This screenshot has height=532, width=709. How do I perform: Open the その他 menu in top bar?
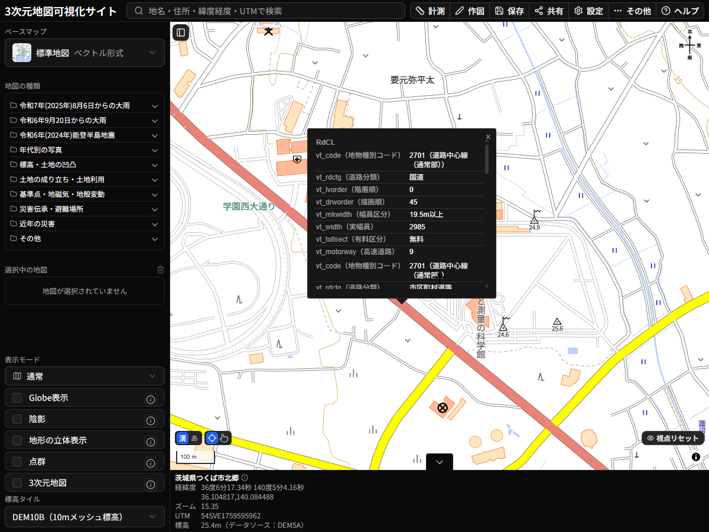coord(632,11)
